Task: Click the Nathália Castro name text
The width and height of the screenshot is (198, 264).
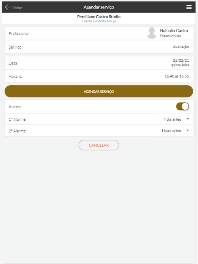Action: point(174,31)
